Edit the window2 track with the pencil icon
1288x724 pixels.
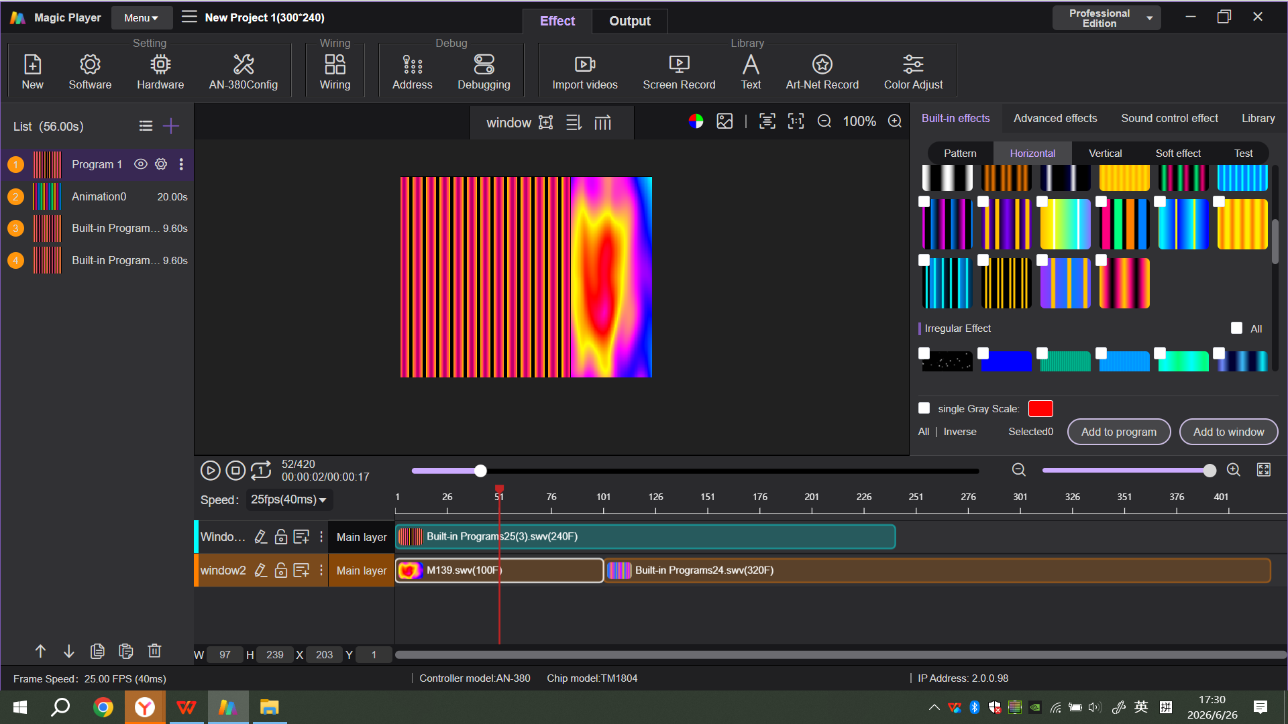(261, 570)
